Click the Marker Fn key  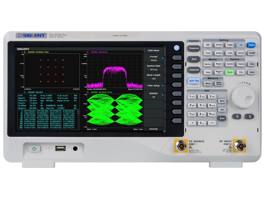(219, 72)
